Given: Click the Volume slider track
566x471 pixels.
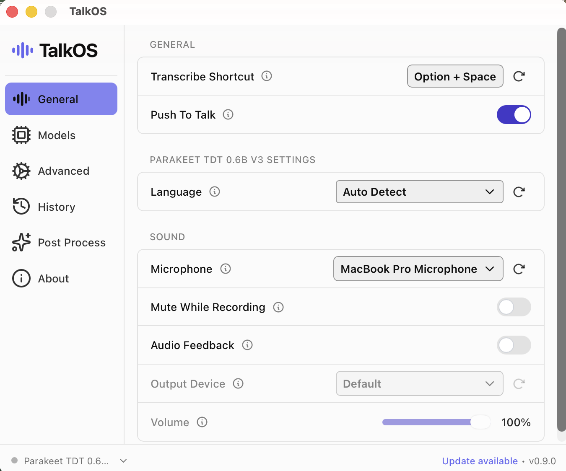Looking at the screenshot, I should pyautogui.click(x=436, y=422).
